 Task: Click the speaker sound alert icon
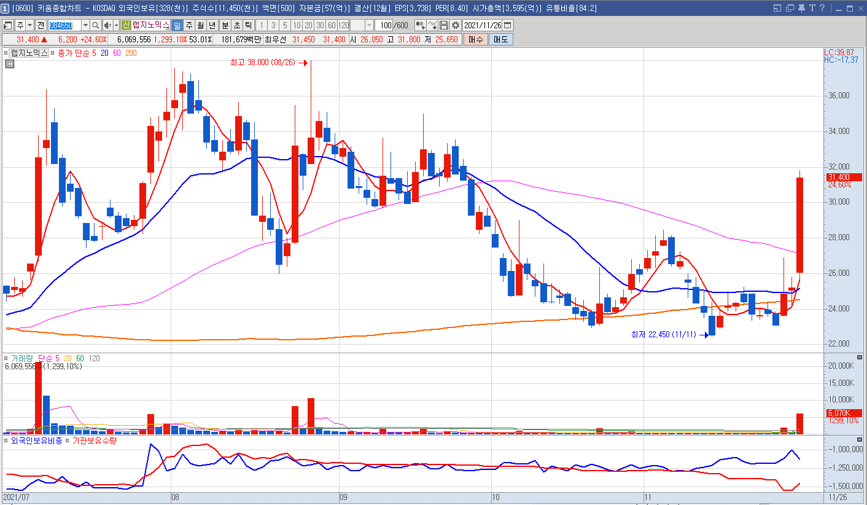pyautogui.click(x=108, y=25)
